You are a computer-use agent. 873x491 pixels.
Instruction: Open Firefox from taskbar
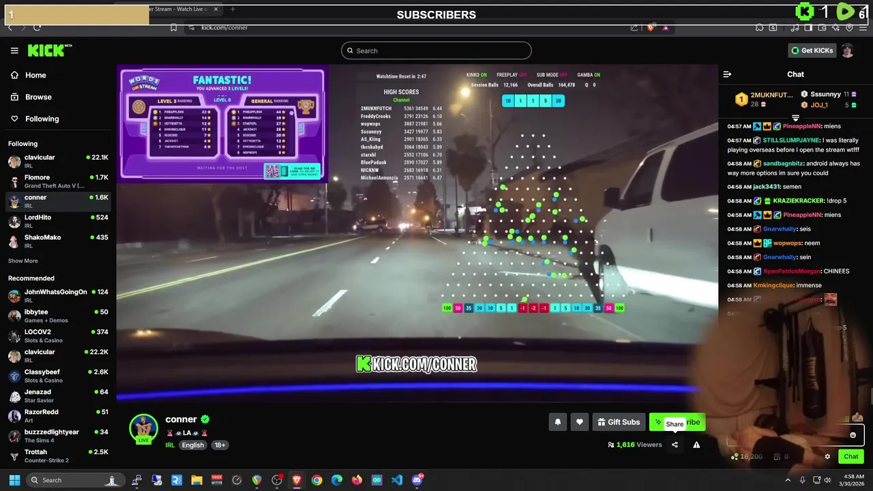(357, 480)
